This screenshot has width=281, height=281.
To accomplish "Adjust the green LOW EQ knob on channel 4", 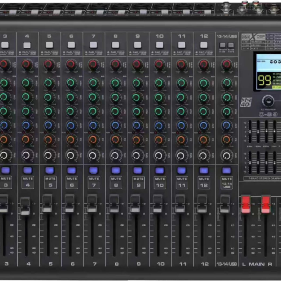I will click(x=26, y=111).
